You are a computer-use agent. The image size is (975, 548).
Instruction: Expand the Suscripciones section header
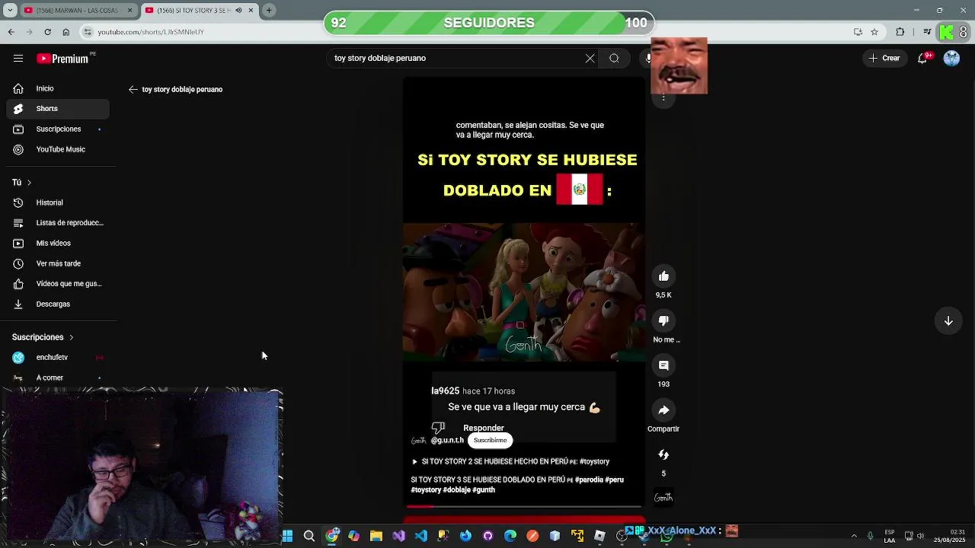(43, 337)
